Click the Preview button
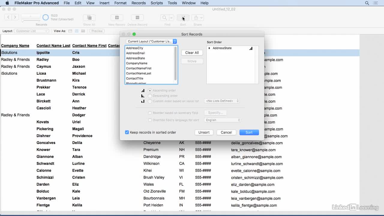This screenshot has width=384, height=216. point(97,31)
